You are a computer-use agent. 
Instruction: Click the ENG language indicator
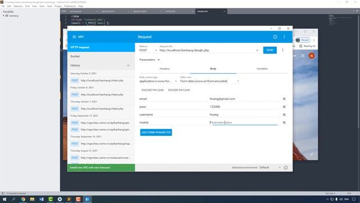[346, 199]
